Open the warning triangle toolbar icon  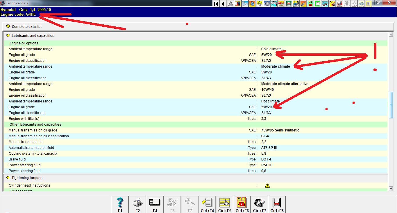pos(230,4)
